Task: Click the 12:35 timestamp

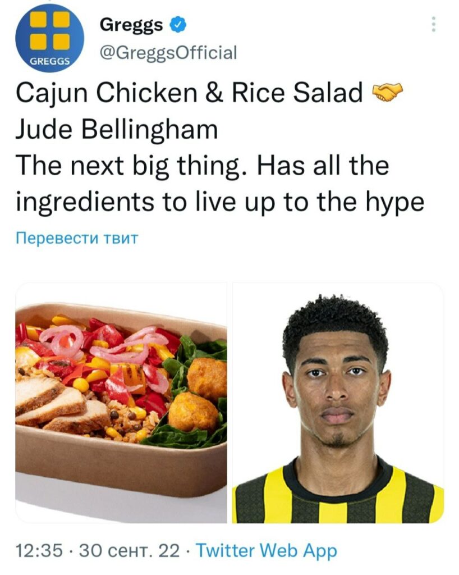Action: coord(39,550)
